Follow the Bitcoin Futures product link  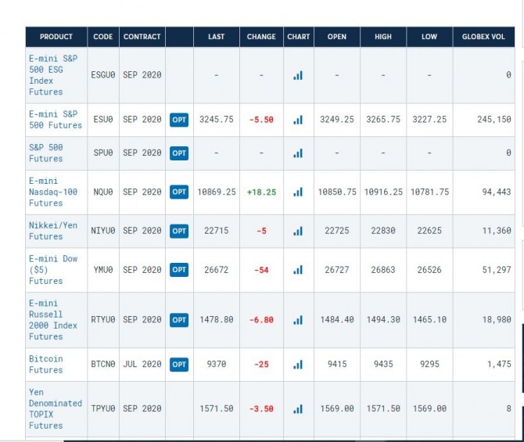tap(46, 364)
